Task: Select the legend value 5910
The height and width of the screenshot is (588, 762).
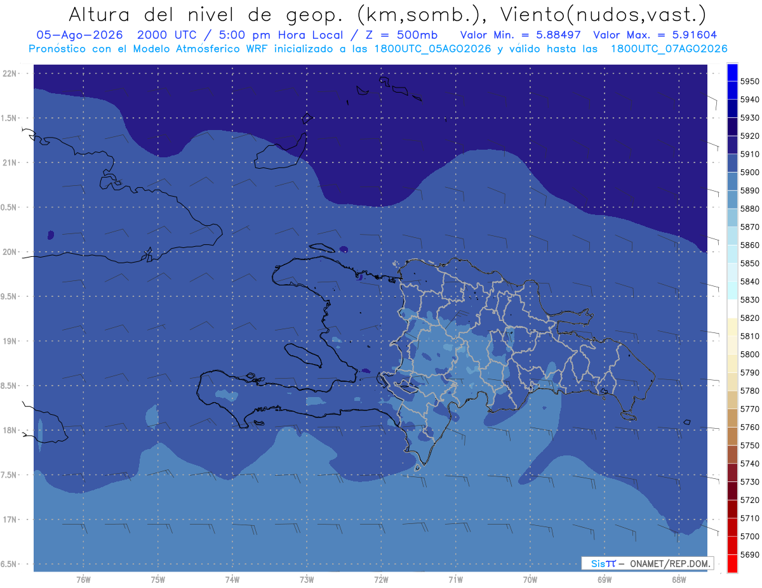Action: pyautogui.click(x=749, y=154)
